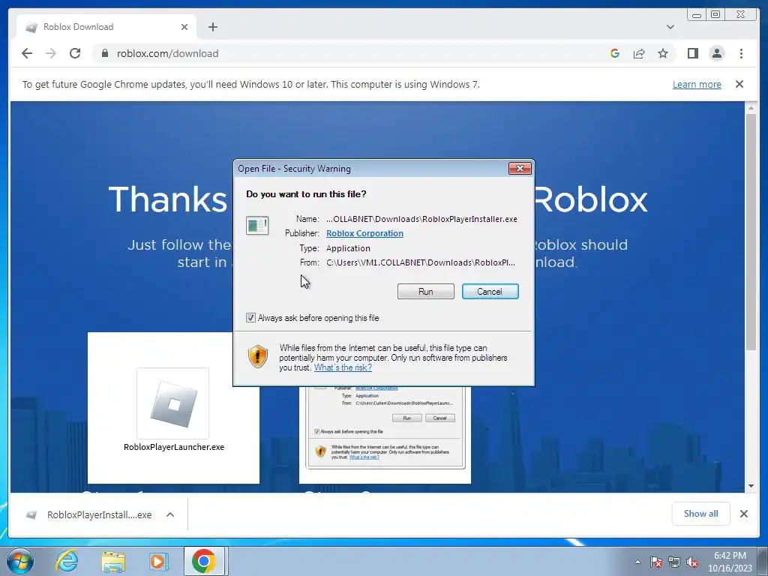Open the Windows Start menu
The height and width of the screenshot is (576, 768).
coord(20,561)
